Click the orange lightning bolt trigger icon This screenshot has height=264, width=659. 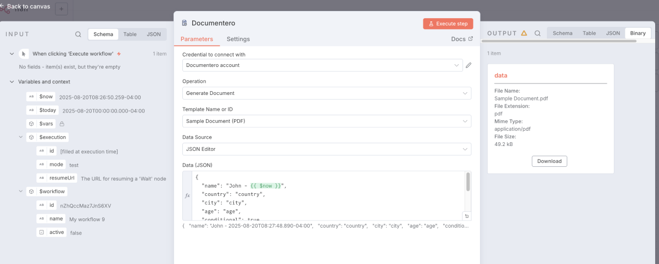119,54
